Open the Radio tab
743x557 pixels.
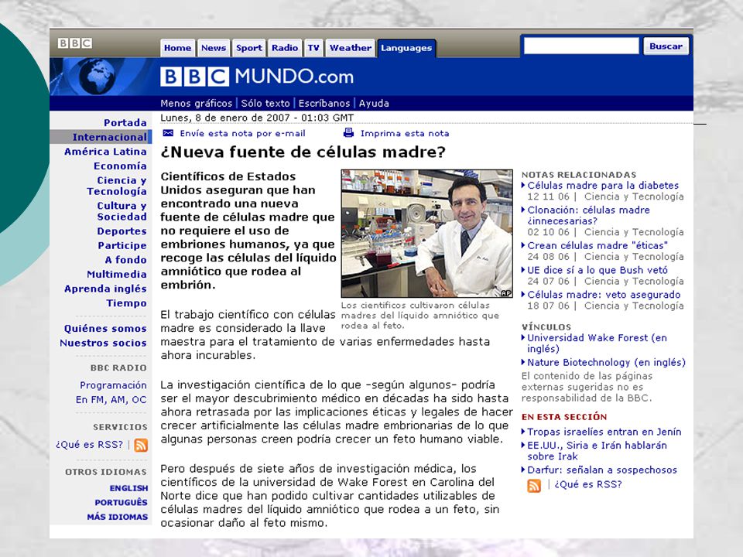tap(284, 48)
